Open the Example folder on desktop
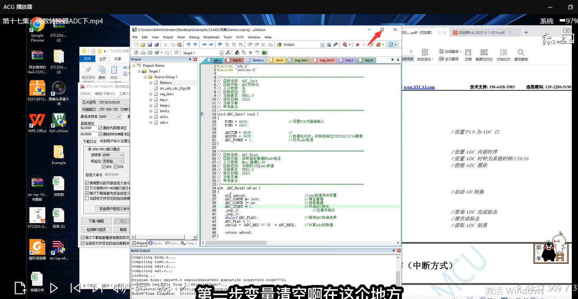 pyautogui.click(x=59, y=154)
